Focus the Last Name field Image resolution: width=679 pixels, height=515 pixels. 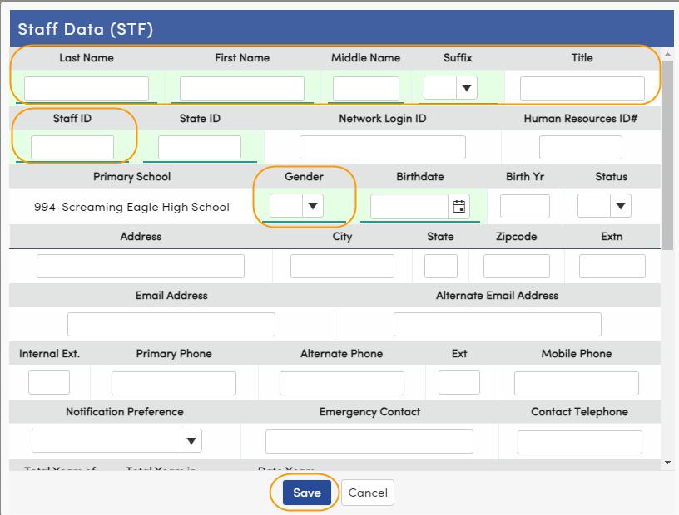pos(87,88)
